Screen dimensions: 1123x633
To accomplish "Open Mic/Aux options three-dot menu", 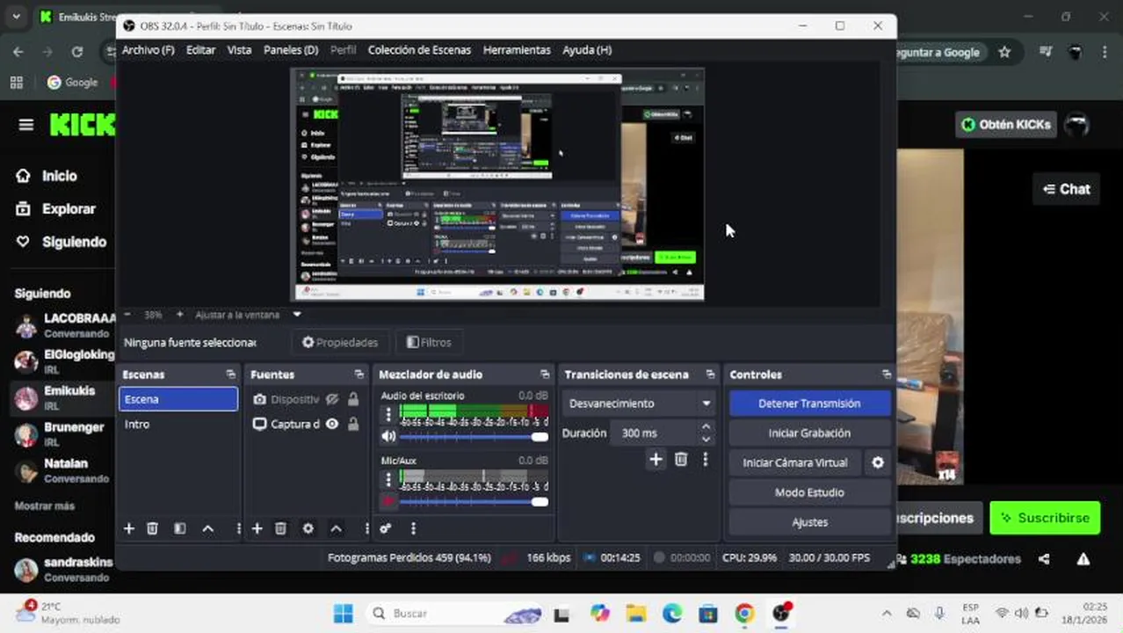I will click(388, 479).
